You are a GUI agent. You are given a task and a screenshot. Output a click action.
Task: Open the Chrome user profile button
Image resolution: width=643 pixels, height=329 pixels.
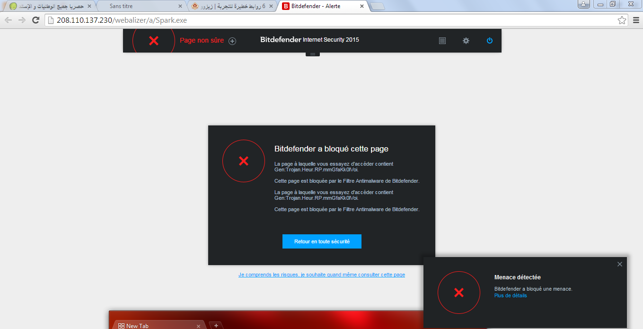tap(584, 4)
